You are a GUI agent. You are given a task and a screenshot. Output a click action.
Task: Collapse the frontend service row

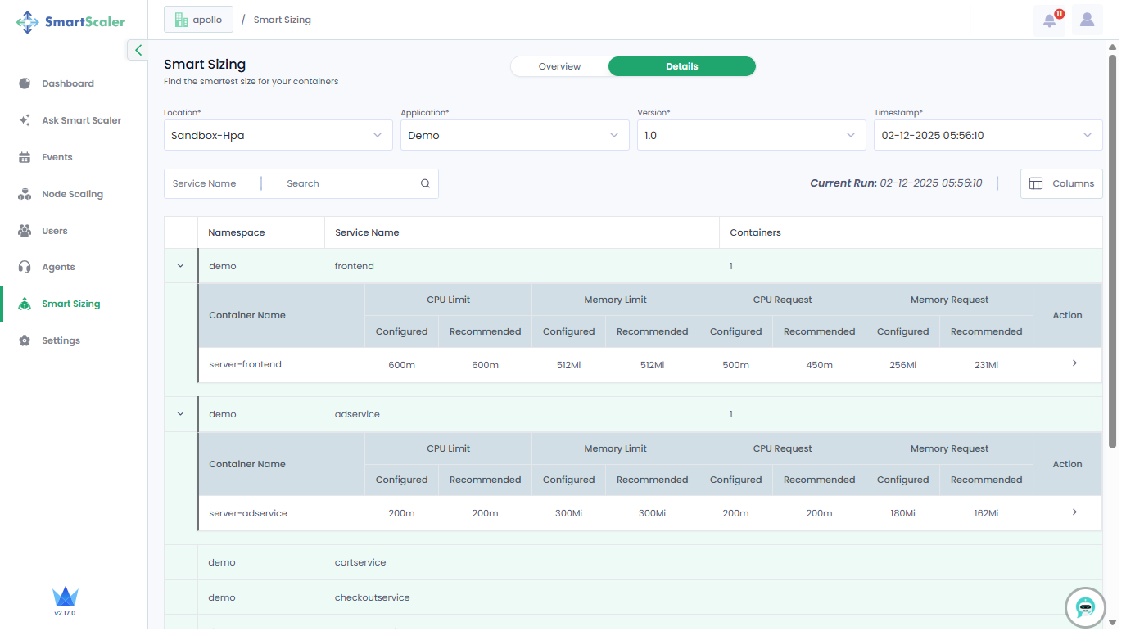[180, 266]
